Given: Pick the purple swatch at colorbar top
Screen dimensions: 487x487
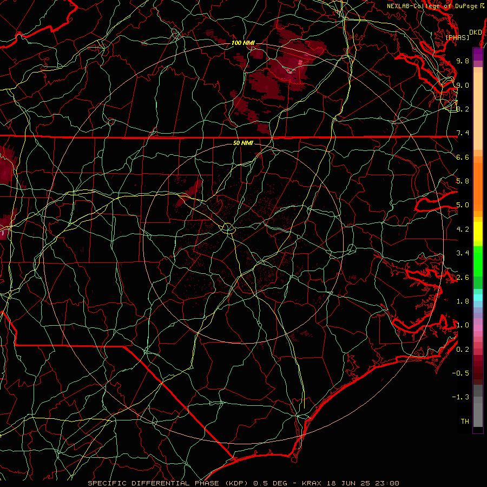Looking at the screenshot, I should pos(478,54).
